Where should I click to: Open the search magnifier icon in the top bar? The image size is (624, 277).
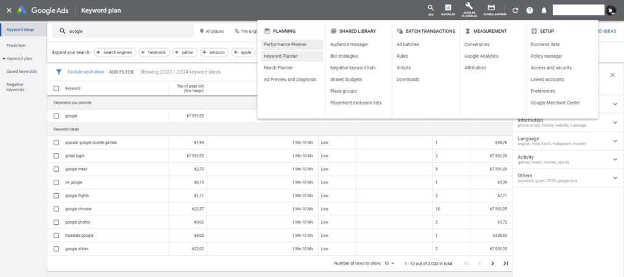pos(431,8)
